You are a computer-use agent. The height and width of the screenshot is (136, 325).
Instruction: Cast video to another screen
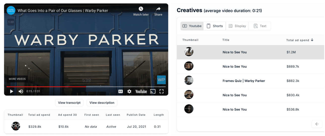point(153,91)
